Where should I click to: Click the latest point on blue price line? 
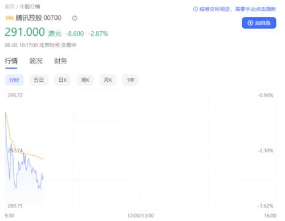pyautogui.click(x=43, y=177)
